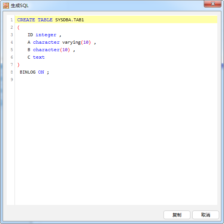This screenshot has height=224, width=224.
Task: Click line number 1 in the gutter
Action: pos(12,20)
